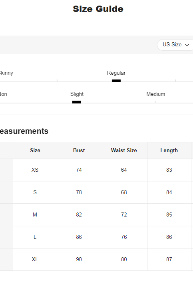Click length value 83 in XS row
193x288 pixels.
(x=169, y=170)
